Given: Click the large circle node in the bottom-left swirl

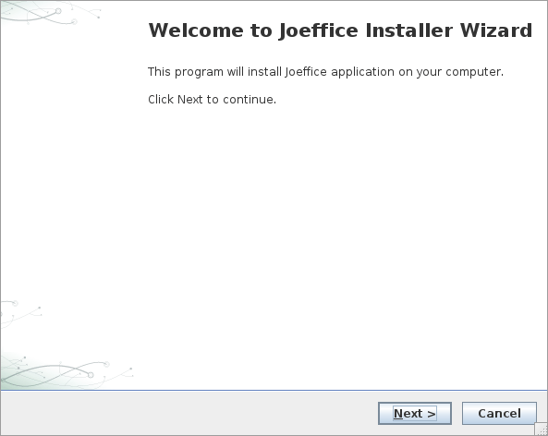Looking at the screenshot, I should point(91,375).
